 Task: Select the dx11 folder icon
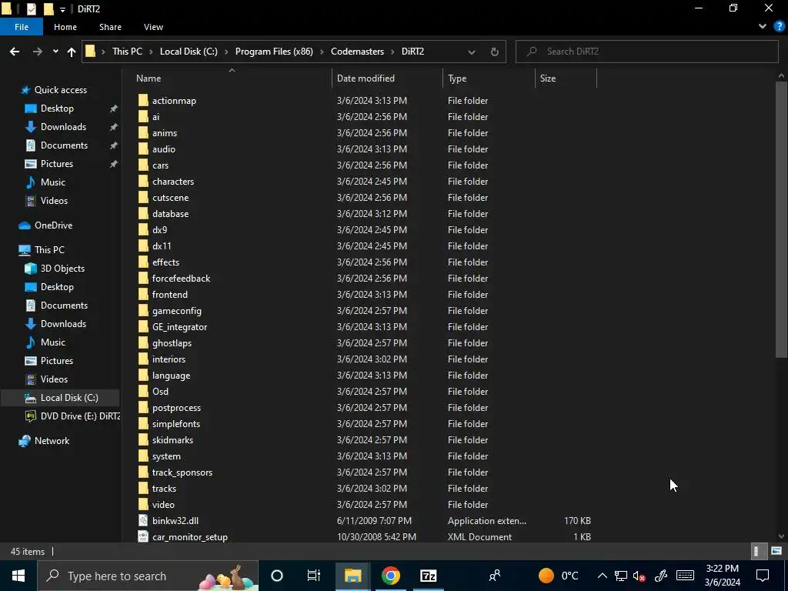[x=143, y=246]
